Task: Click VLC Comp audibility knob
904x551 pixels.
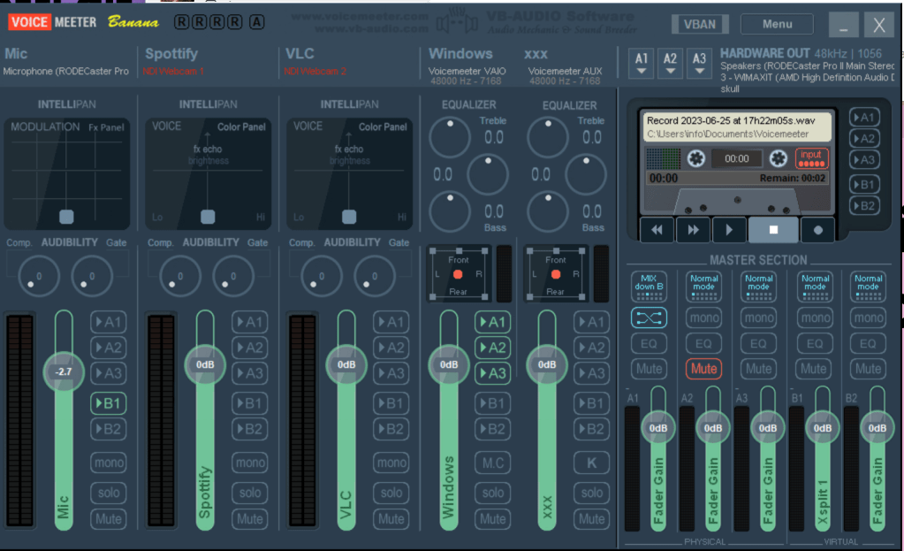Action: tap(321, 276)
